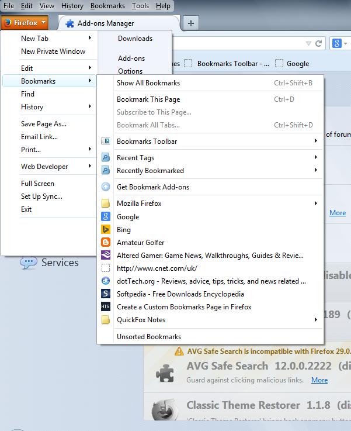The image size is (351, 431).
Task: Click the cnet.com placeholder favicon
Action: tap(106, 268)
